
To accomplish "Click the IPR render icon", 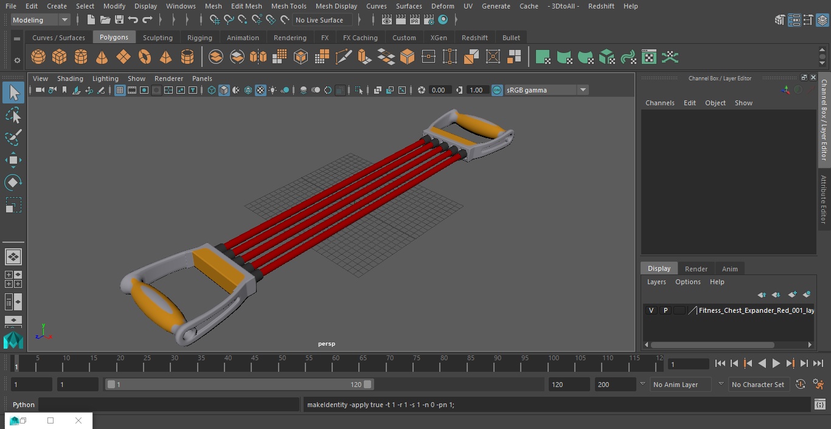I will (x=415, y=20).
